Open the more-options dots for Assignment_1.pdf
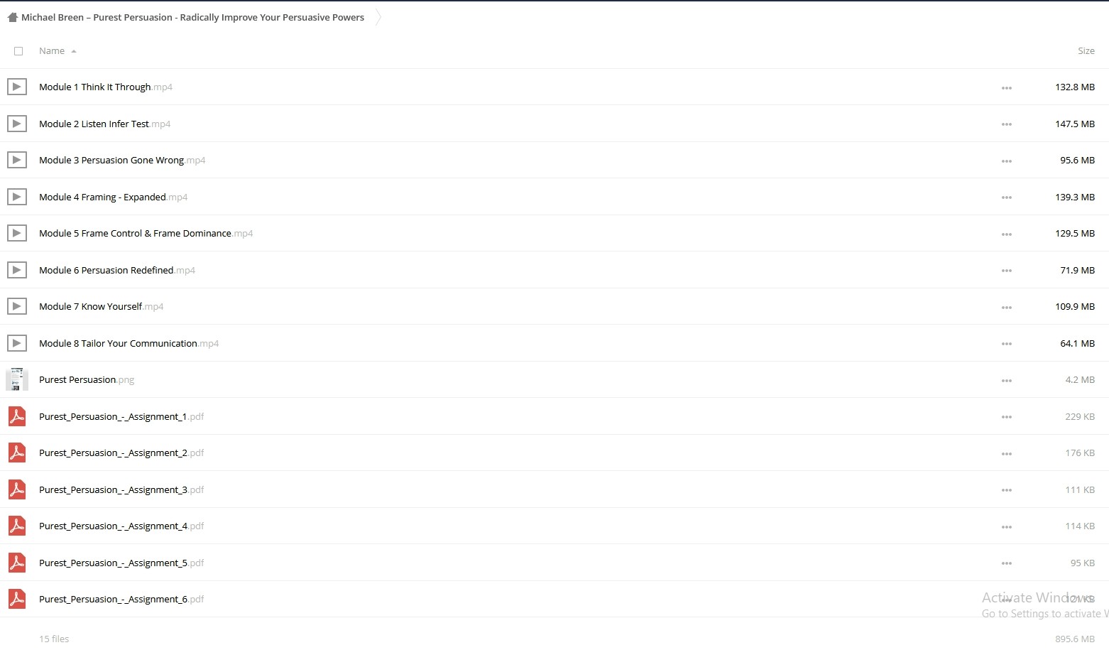 point(1007,417)
